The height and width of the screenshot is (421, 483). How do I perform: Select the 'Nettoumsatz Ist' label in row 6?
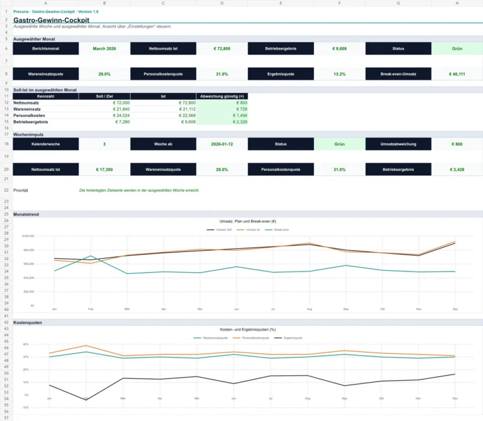point(164,48)
